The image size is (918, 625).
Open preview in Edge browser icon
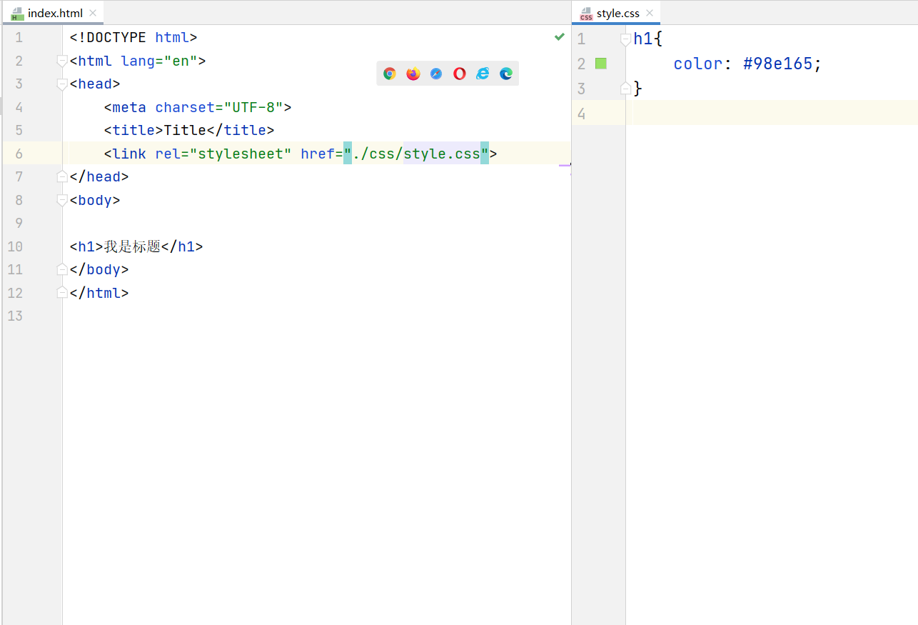(506, 74)
